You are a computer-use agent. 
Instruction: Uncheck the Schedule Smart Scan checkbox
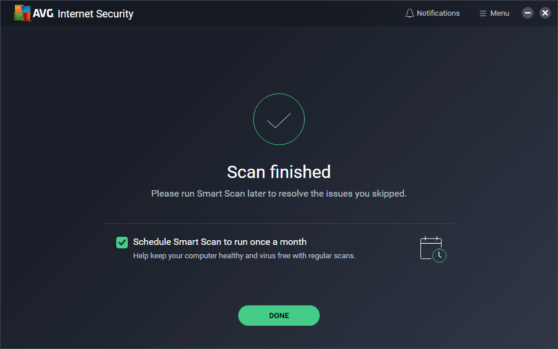(122, 243)
